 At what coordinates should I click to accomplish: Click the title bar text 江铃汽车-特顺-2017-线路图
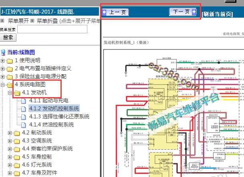click(x=38, y=12)
